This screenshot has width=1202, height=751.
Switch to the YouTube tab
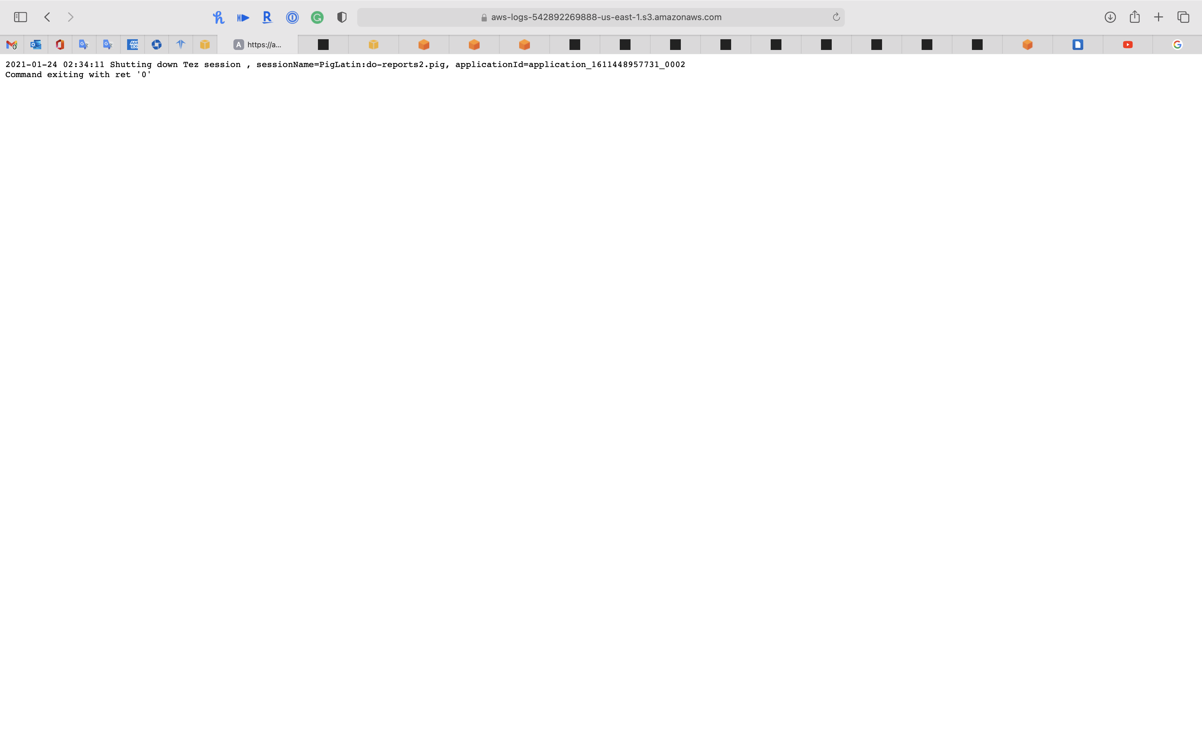pyautogui.click(x=1128, y=45)
